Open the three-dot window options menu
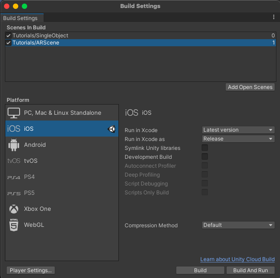The width and height of the screenshot is (280, 278). 274,17
